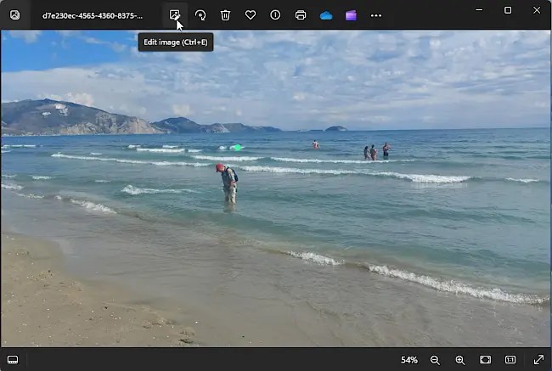Open the OneDrive cloud icon

tap(326, 15)
